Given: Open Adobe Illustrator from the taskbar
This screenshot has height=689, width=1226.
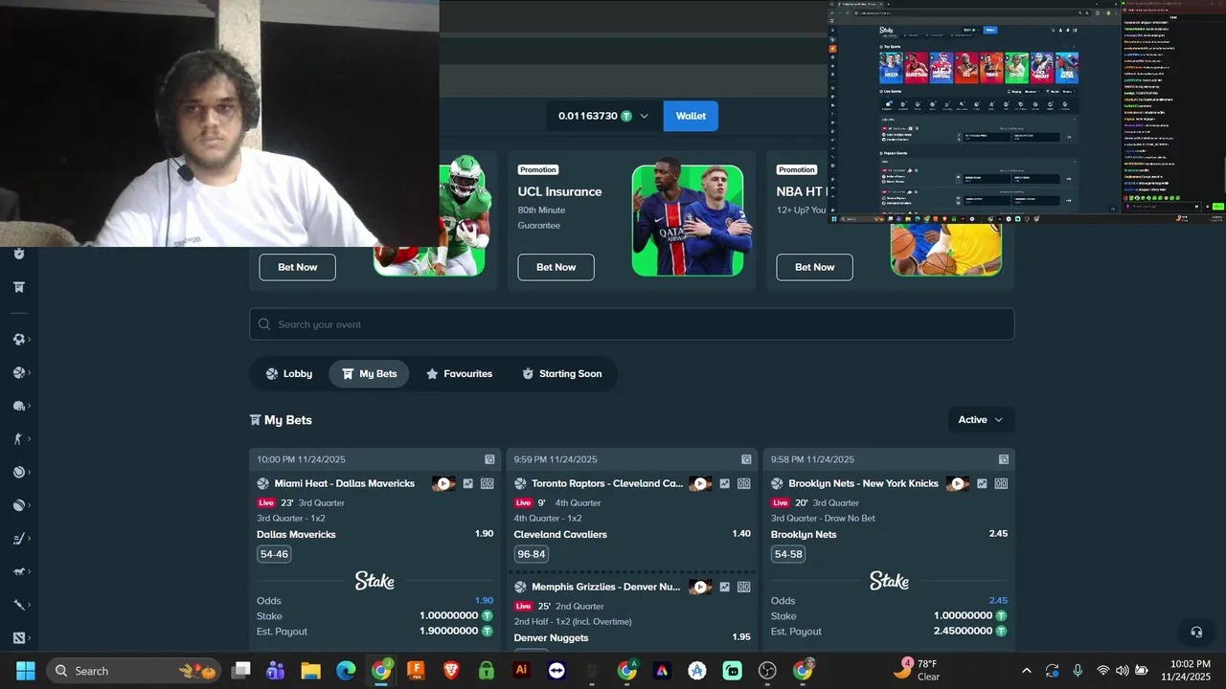Looking at the screenshot, I should 522,671.
